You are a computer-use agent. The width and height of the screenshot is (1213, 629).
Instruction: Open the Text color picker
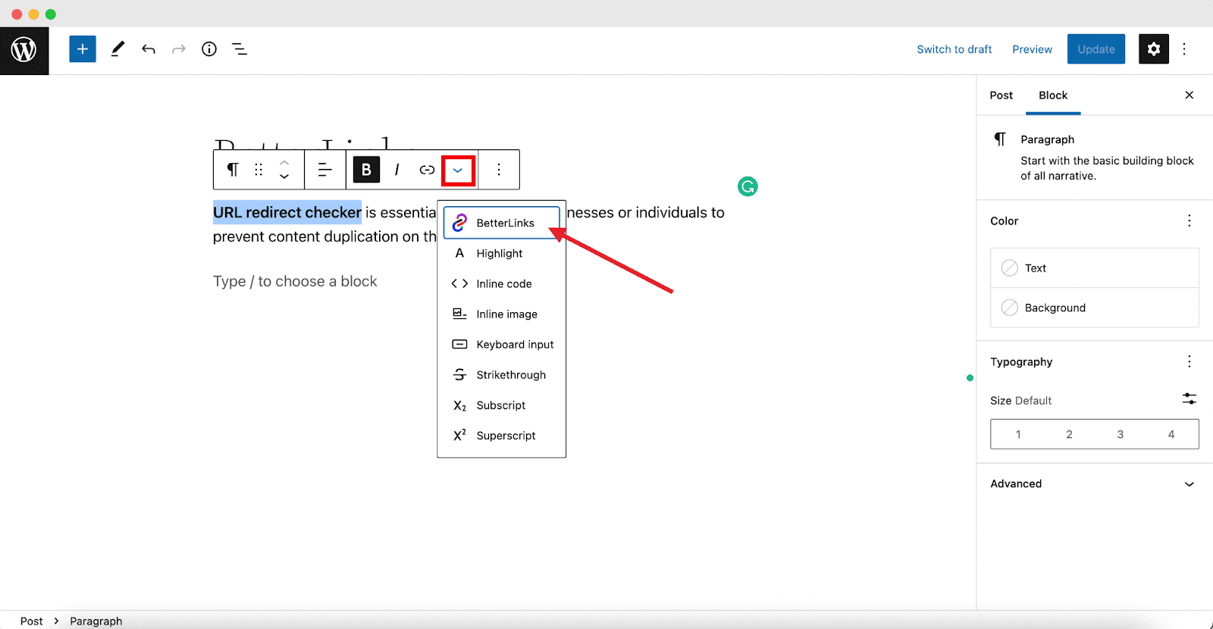1094,268
